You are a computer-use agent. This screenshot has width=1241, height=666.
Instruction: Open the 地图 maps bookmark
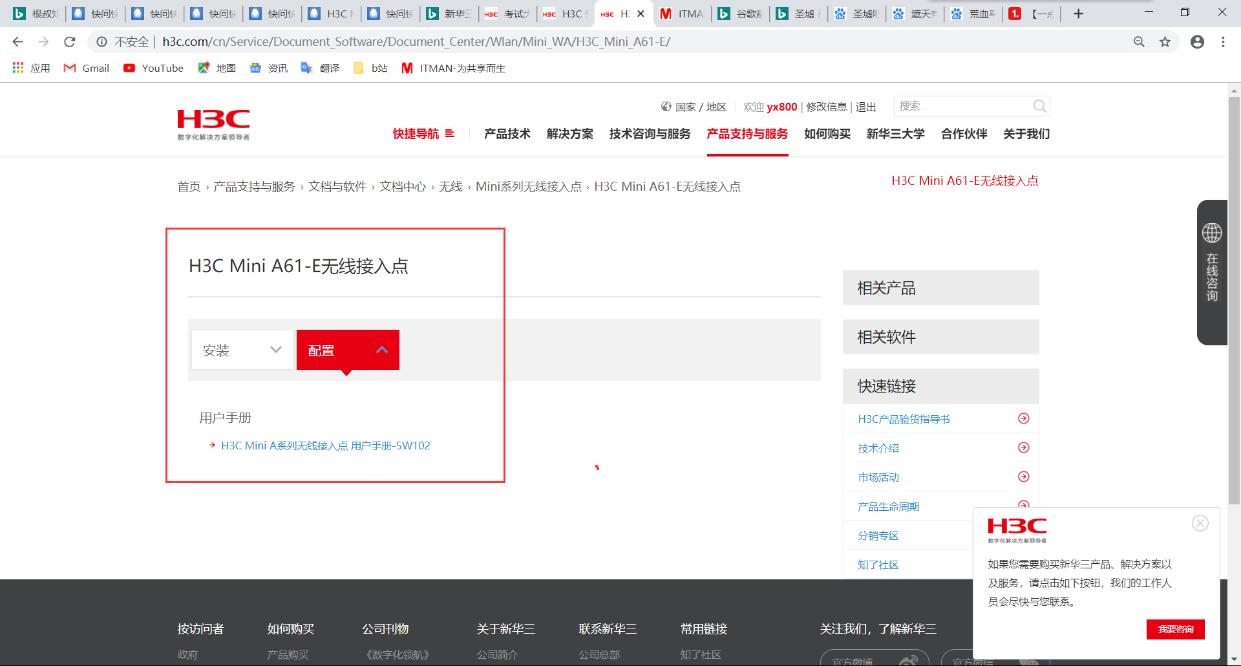point(217,68)
